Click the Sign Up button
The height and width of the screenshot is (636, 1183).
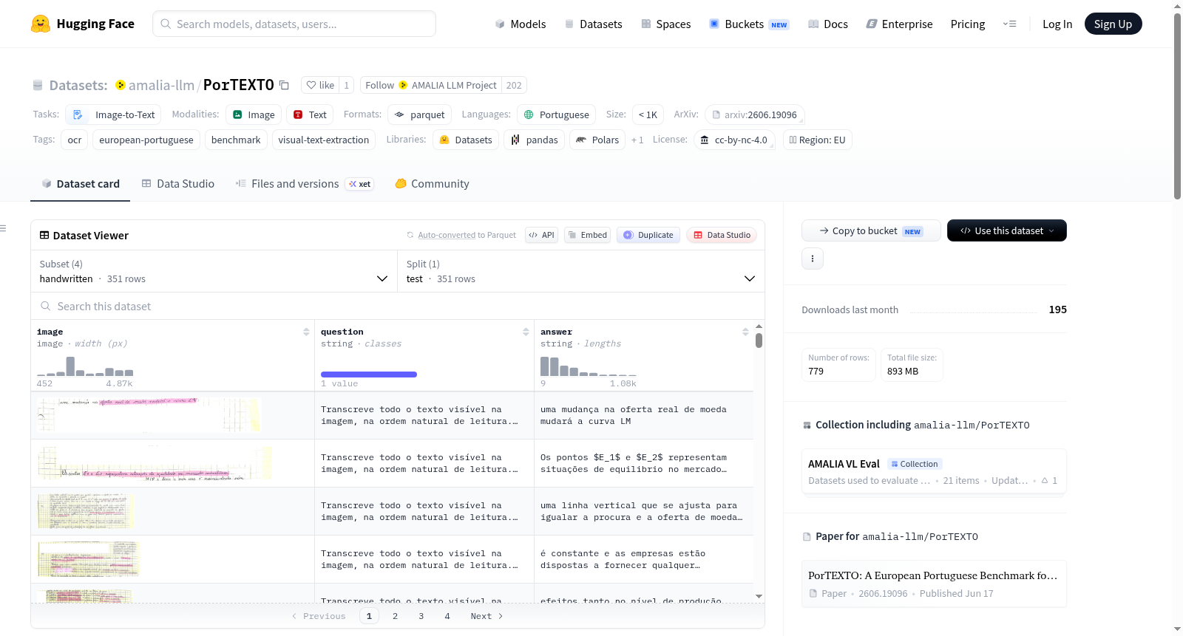click(x=1113, y=24)
